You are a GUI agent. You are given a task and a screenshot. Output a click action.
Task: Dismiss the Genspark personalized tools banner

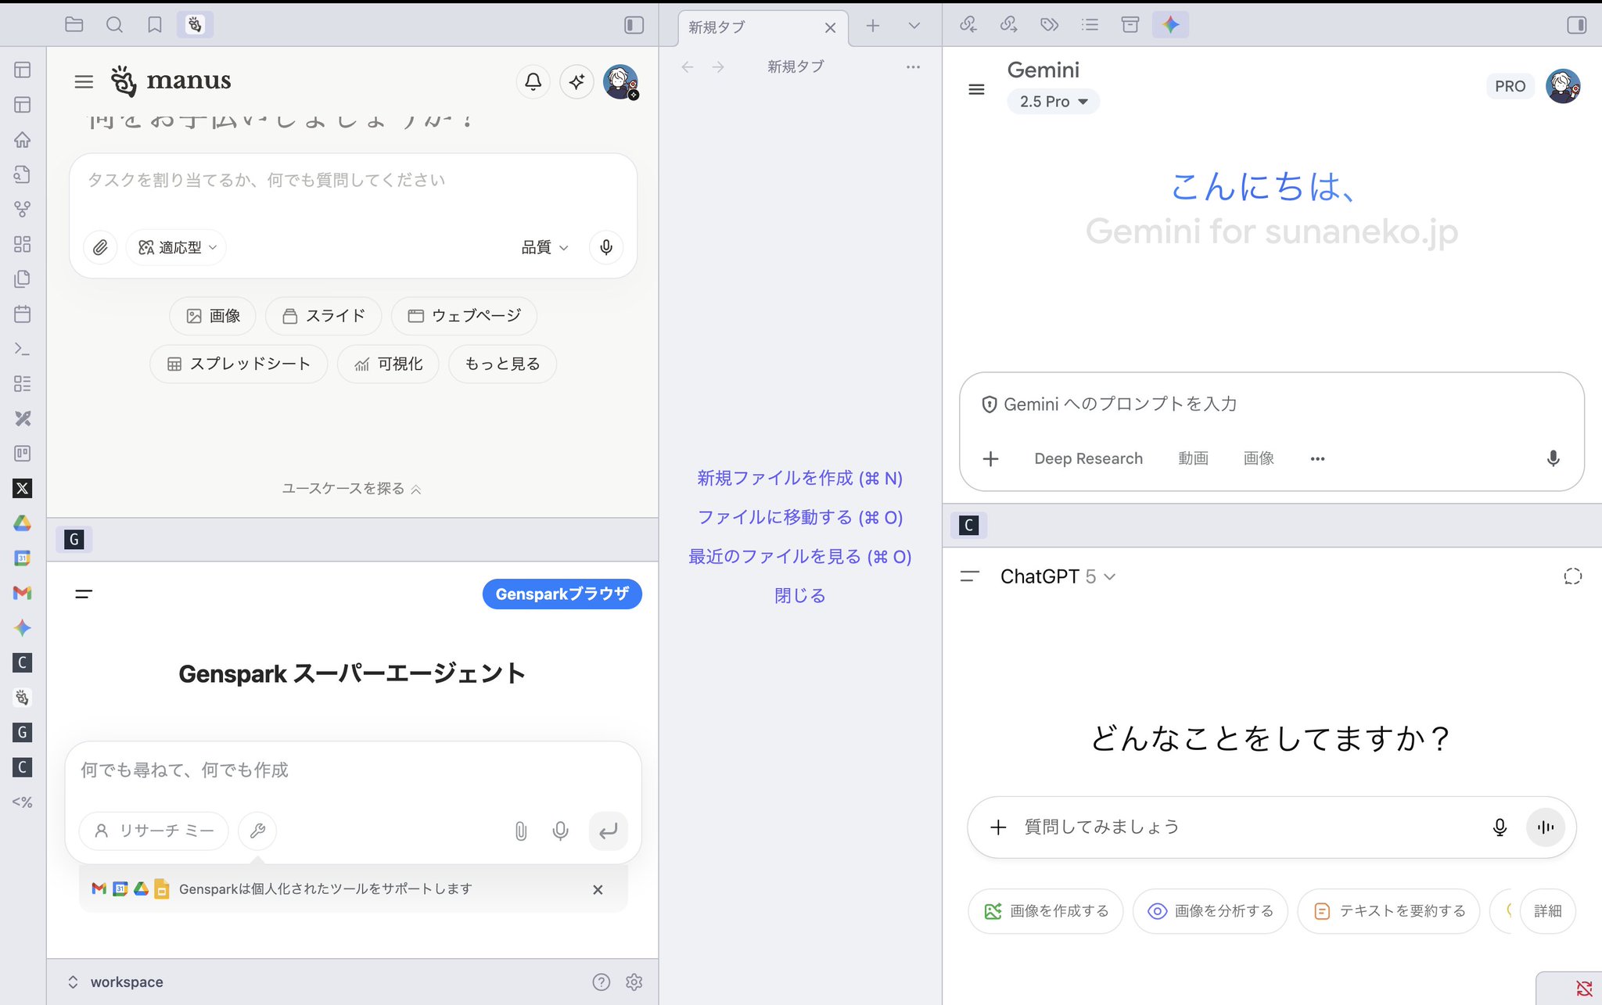pyautogui.click(x=598, y=889)
